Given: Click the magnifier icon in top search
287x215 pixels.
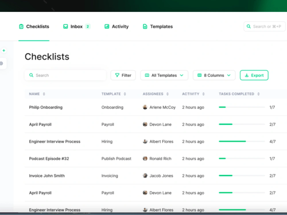Looking at the screenshot, I should [x=249, y=26].
